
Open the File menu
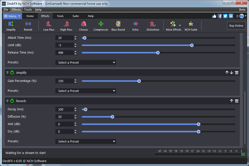(6, 10)
